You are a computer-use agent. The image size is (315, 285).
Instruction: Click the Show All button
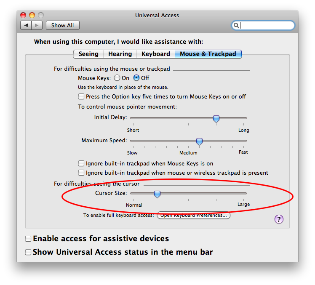click(x=63, y=25)
